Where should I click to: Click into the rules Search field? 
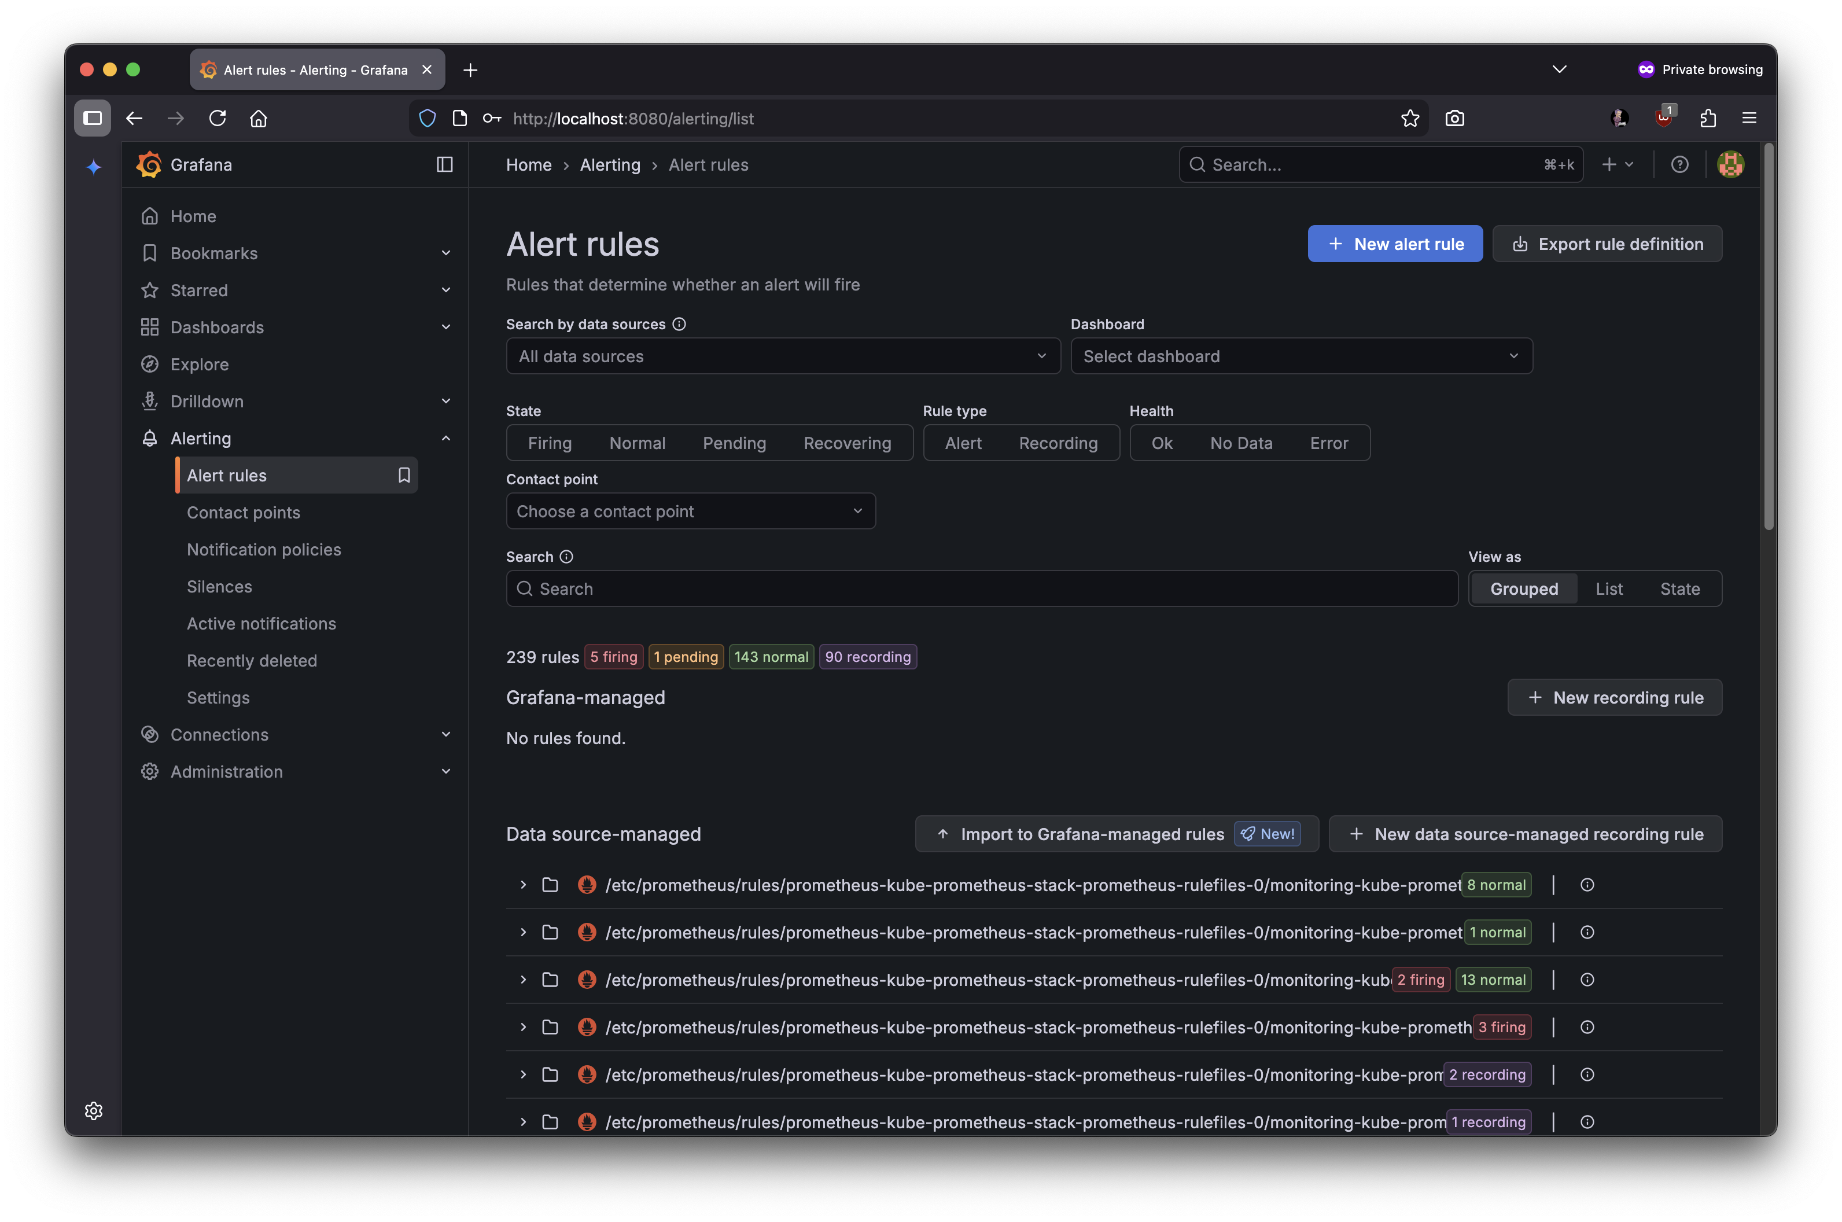(982, 589)
